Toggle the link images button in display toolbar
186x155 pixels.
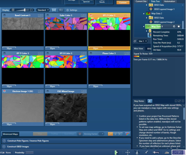[54, 10]
